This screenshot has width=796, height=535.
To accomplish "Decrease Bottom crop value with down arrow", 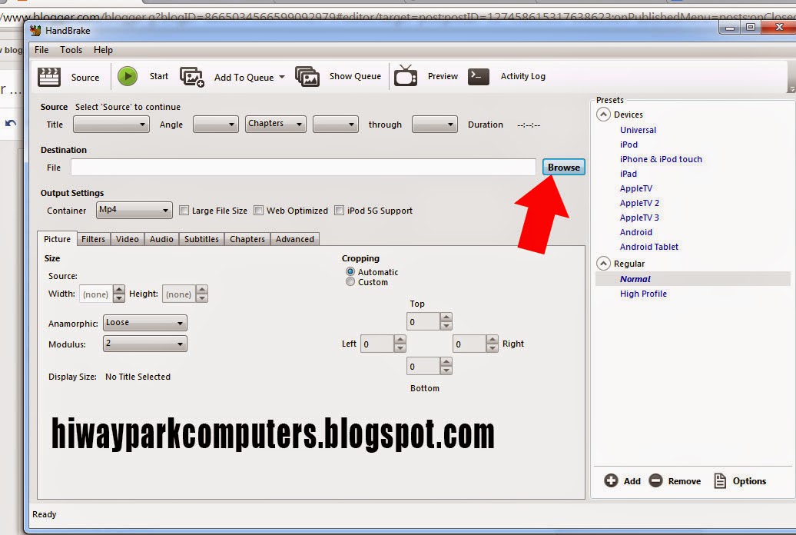I will [446, 371].
